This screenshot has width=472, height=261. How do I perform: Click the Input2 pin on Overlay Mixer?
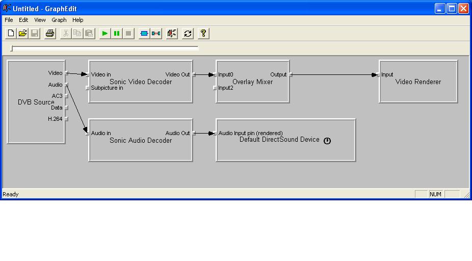click(215, 88)
